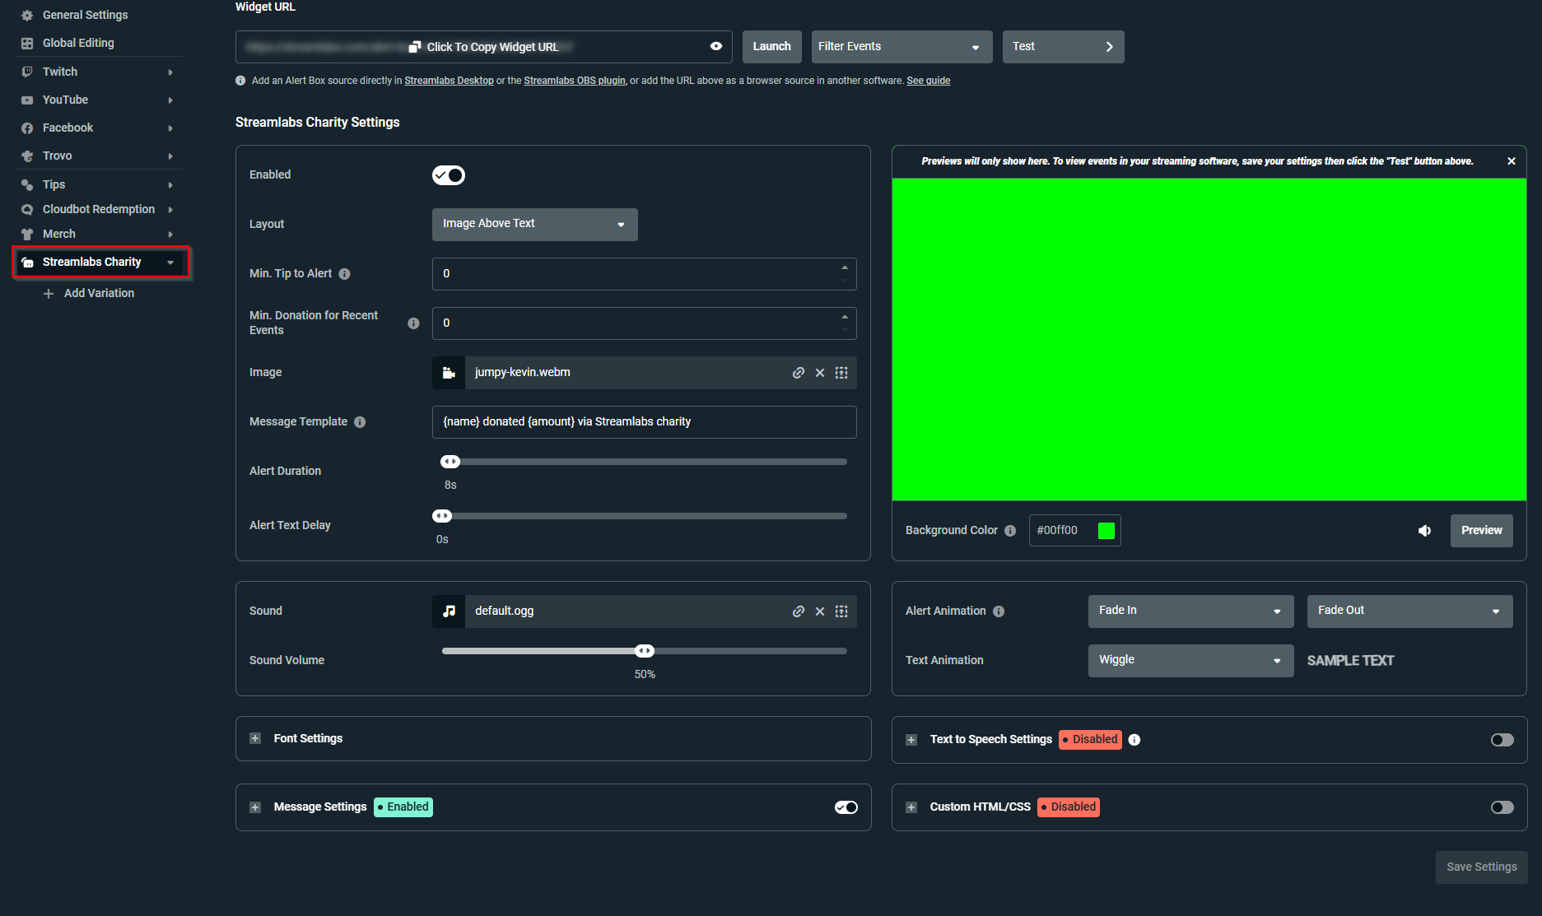Change the Fade In alert animation

coord(1190,611)
